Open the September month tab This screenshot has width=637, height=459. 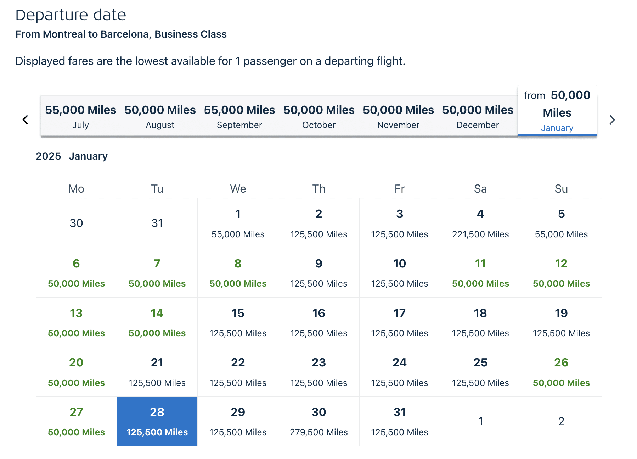tap(239, 116)
